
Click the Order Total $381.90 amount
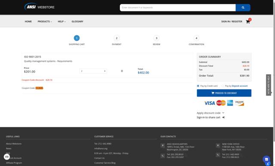[244, 75]
